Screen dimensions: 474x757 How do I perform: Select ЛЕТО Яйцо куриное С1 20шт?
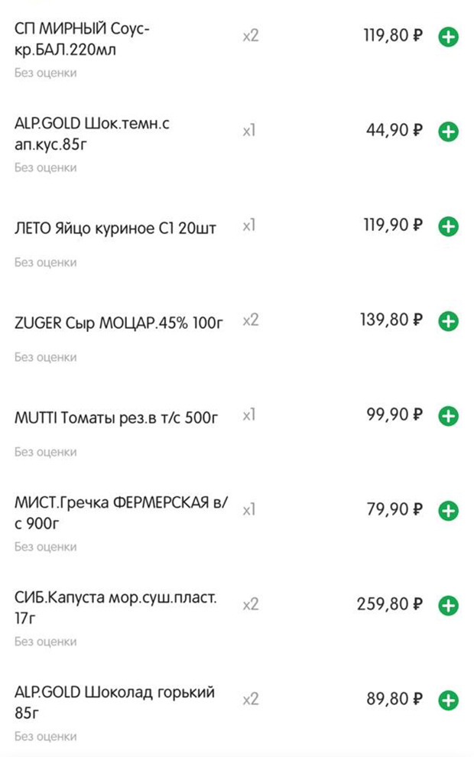115,228
